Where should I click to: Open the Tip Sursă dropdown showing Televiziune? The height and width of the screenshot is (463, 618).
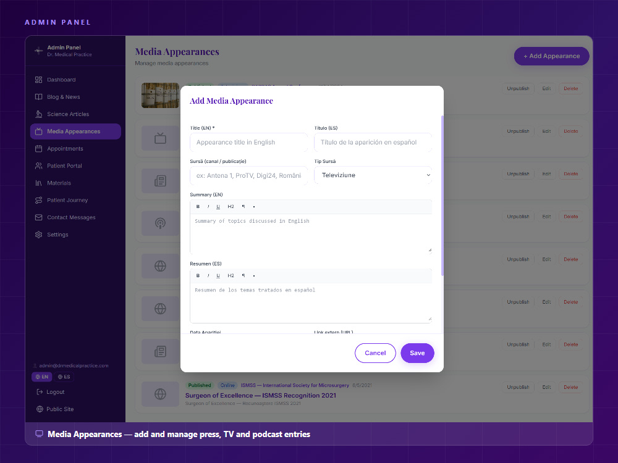click(373, 175)
